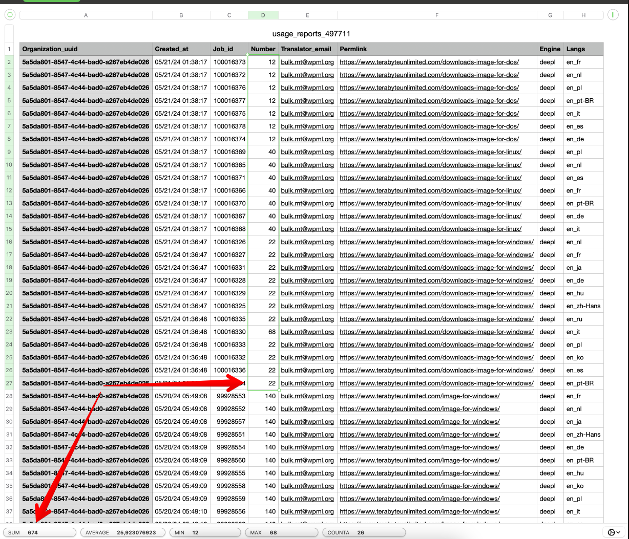
Task: Click the en_ru language cell
Action: [583, 319]
